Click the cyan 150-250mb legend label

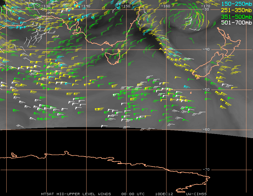pyautogui.click(x=236, y=4)
